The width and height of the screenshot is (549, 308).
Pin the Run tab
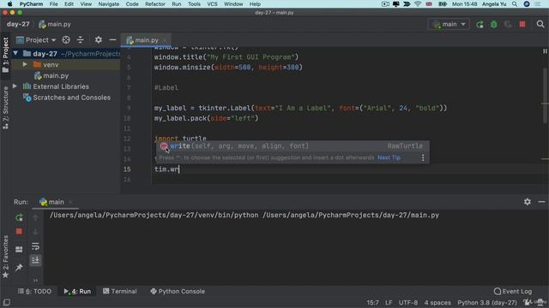(x=19, y=268)
